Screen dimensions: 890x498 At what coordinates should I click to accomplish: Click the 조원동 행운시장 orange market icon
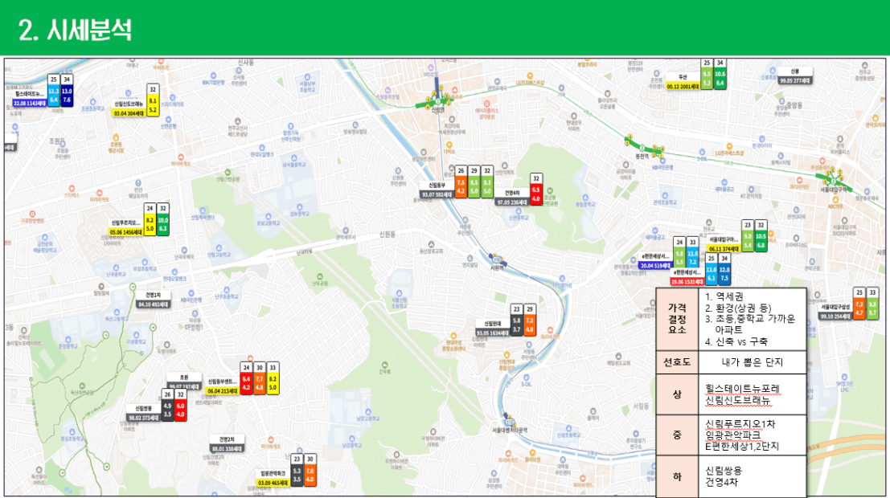tap(116, 138)
